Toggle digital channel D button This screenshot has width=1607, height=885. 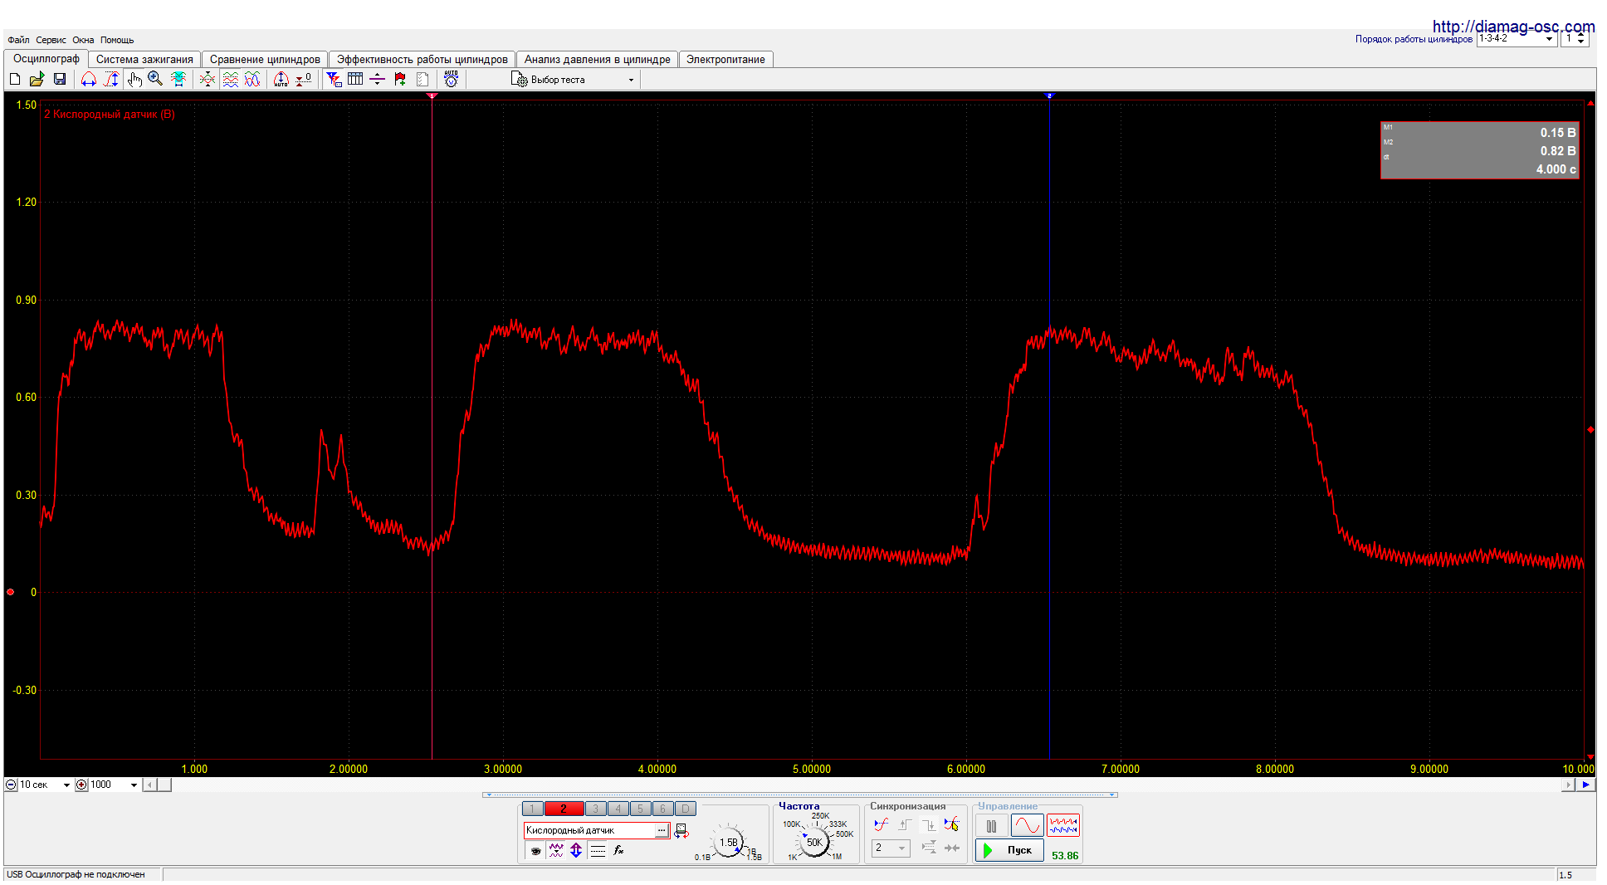click(685, 809)
